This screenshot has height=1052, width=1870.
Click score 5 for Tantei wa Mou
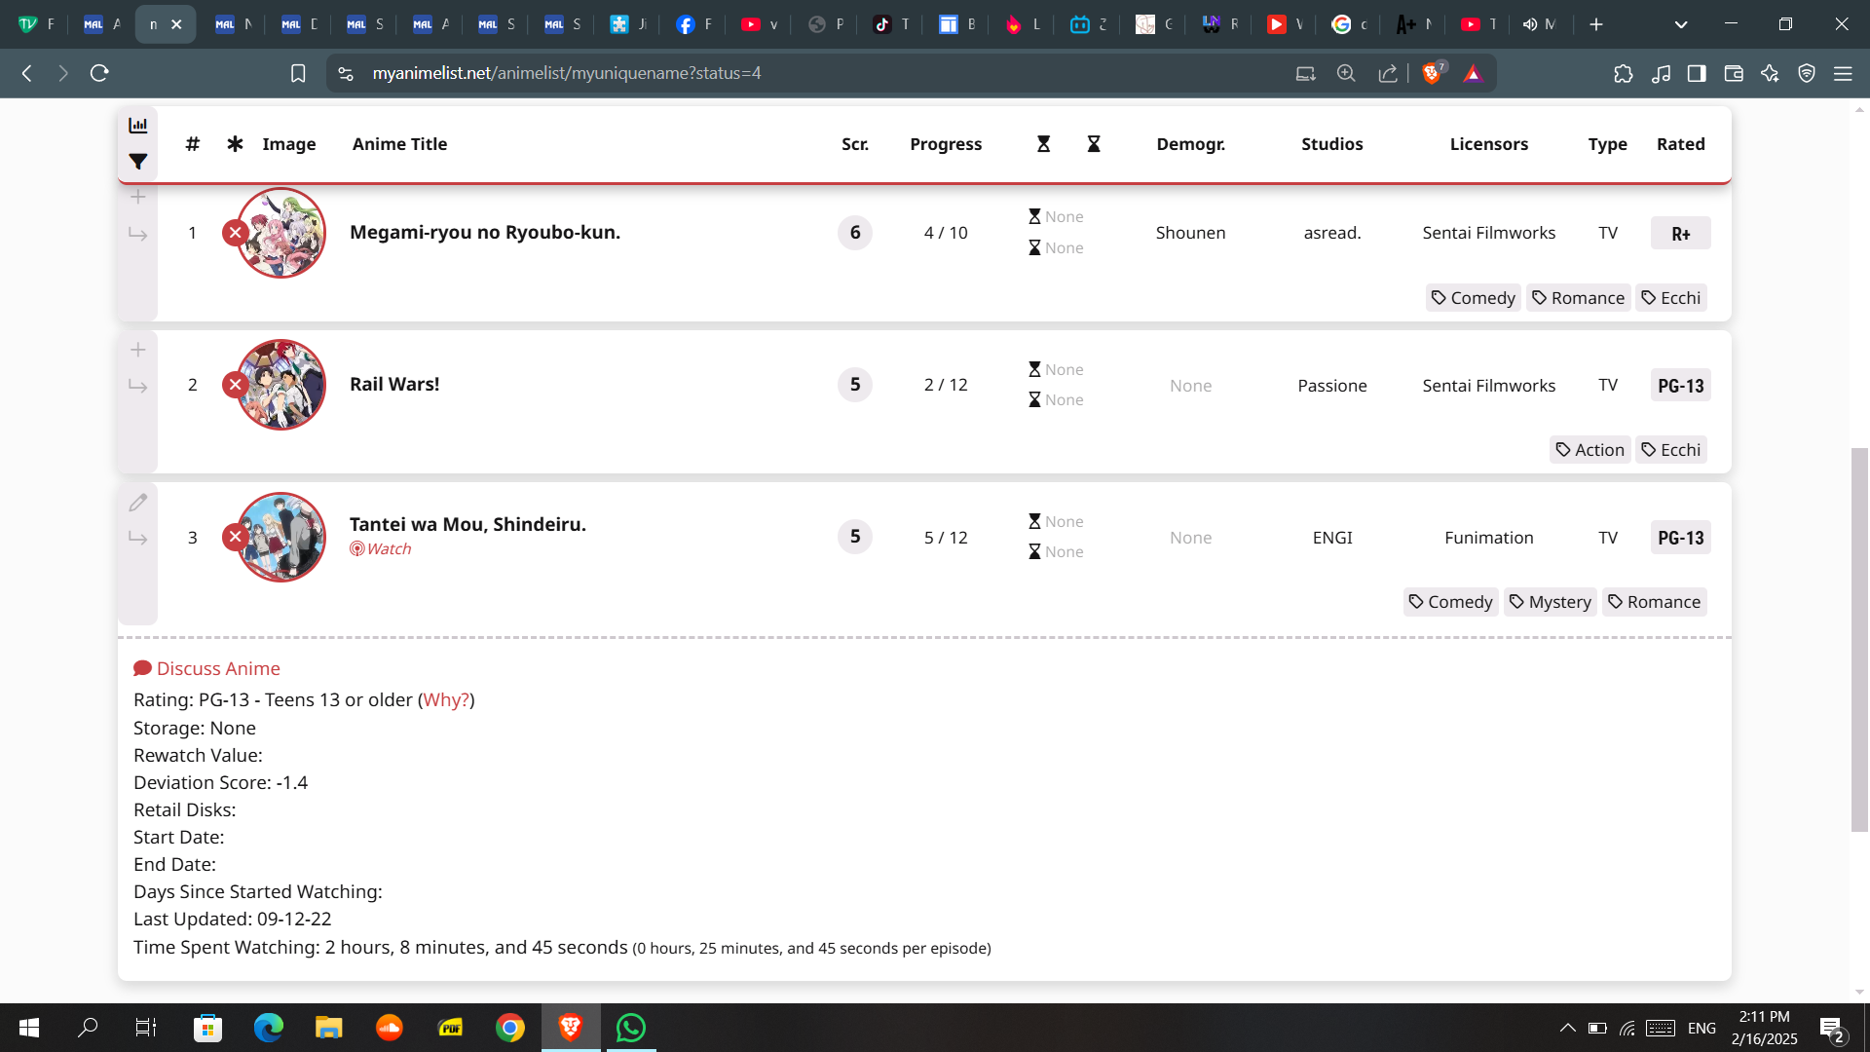855,536
